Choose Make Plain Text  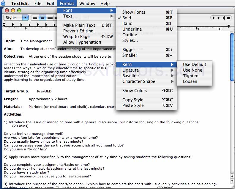pos(86,25)
